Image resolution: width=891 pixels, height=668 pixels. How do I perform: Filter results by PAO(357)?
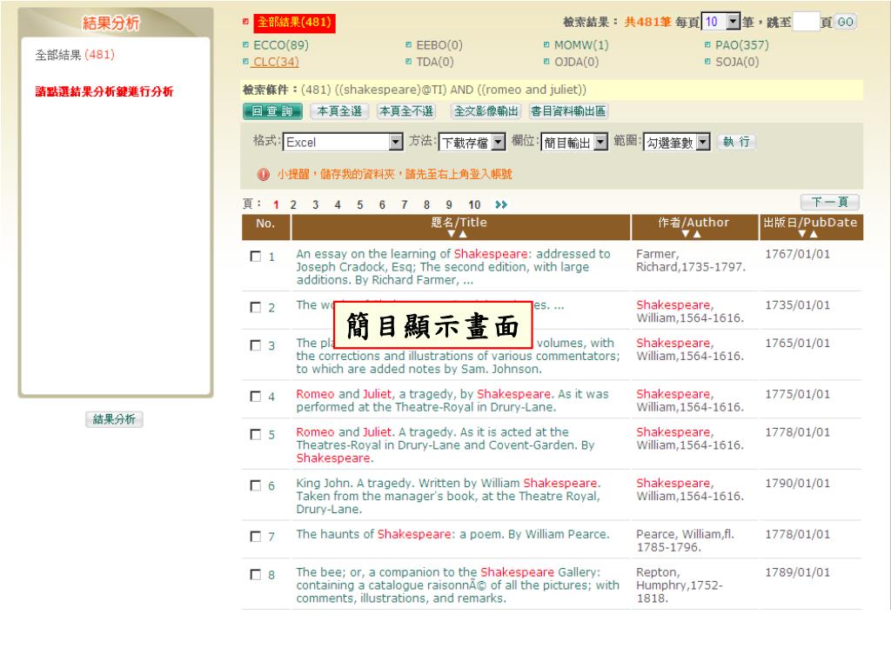point(741,45)
